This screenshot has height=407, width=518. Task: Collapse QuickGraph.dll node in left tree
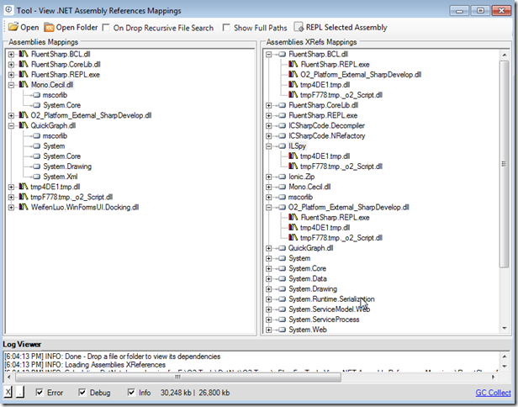(x=11, y=126)
